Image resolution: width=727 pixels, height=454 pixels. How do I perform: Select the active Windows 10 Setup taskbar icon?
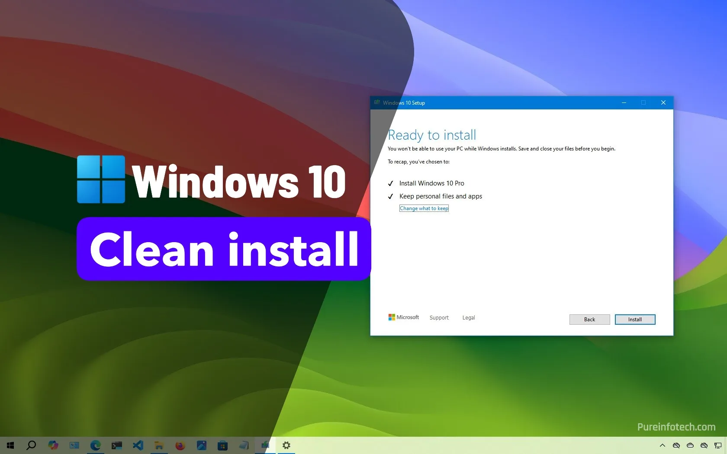(x=265, y=445)
